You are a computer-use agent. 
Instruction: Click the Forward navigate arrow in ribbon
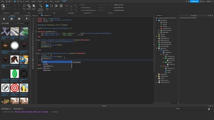tap(19, 6)
